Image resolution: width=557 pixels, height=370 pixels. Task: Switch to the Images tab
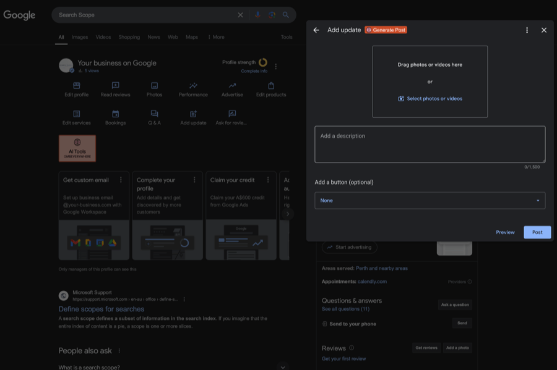click(x=80, y=37)
